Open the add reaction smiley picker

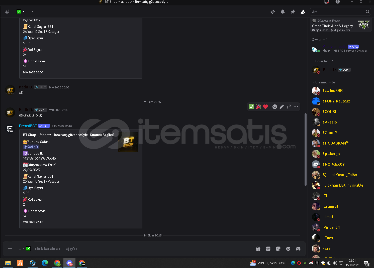275,107
